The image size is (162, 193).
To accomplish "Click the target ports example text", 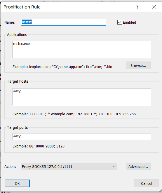I will click(x=39, y=146).
